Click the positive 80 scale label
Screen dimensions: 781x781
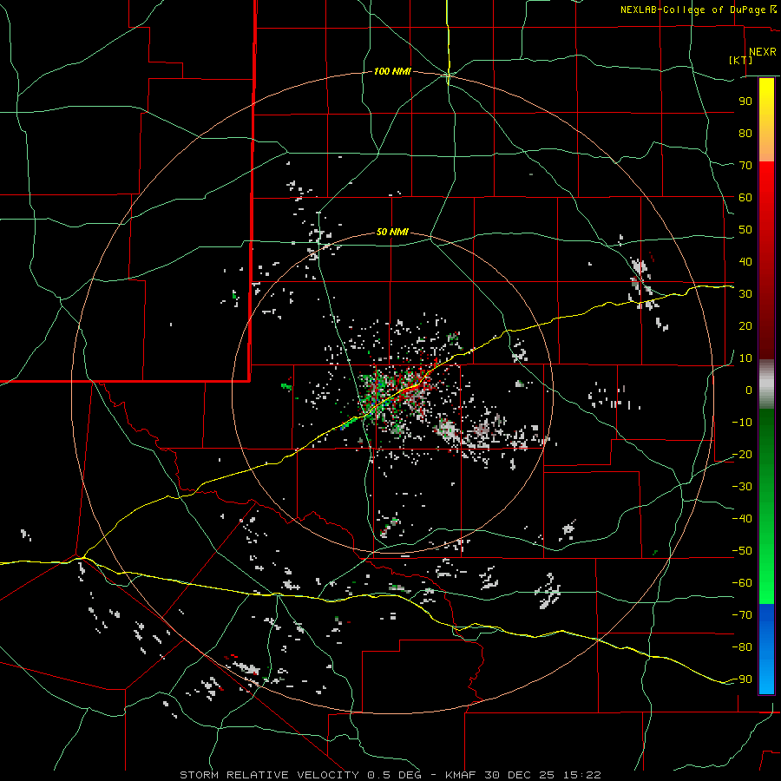tap(745, 133)
